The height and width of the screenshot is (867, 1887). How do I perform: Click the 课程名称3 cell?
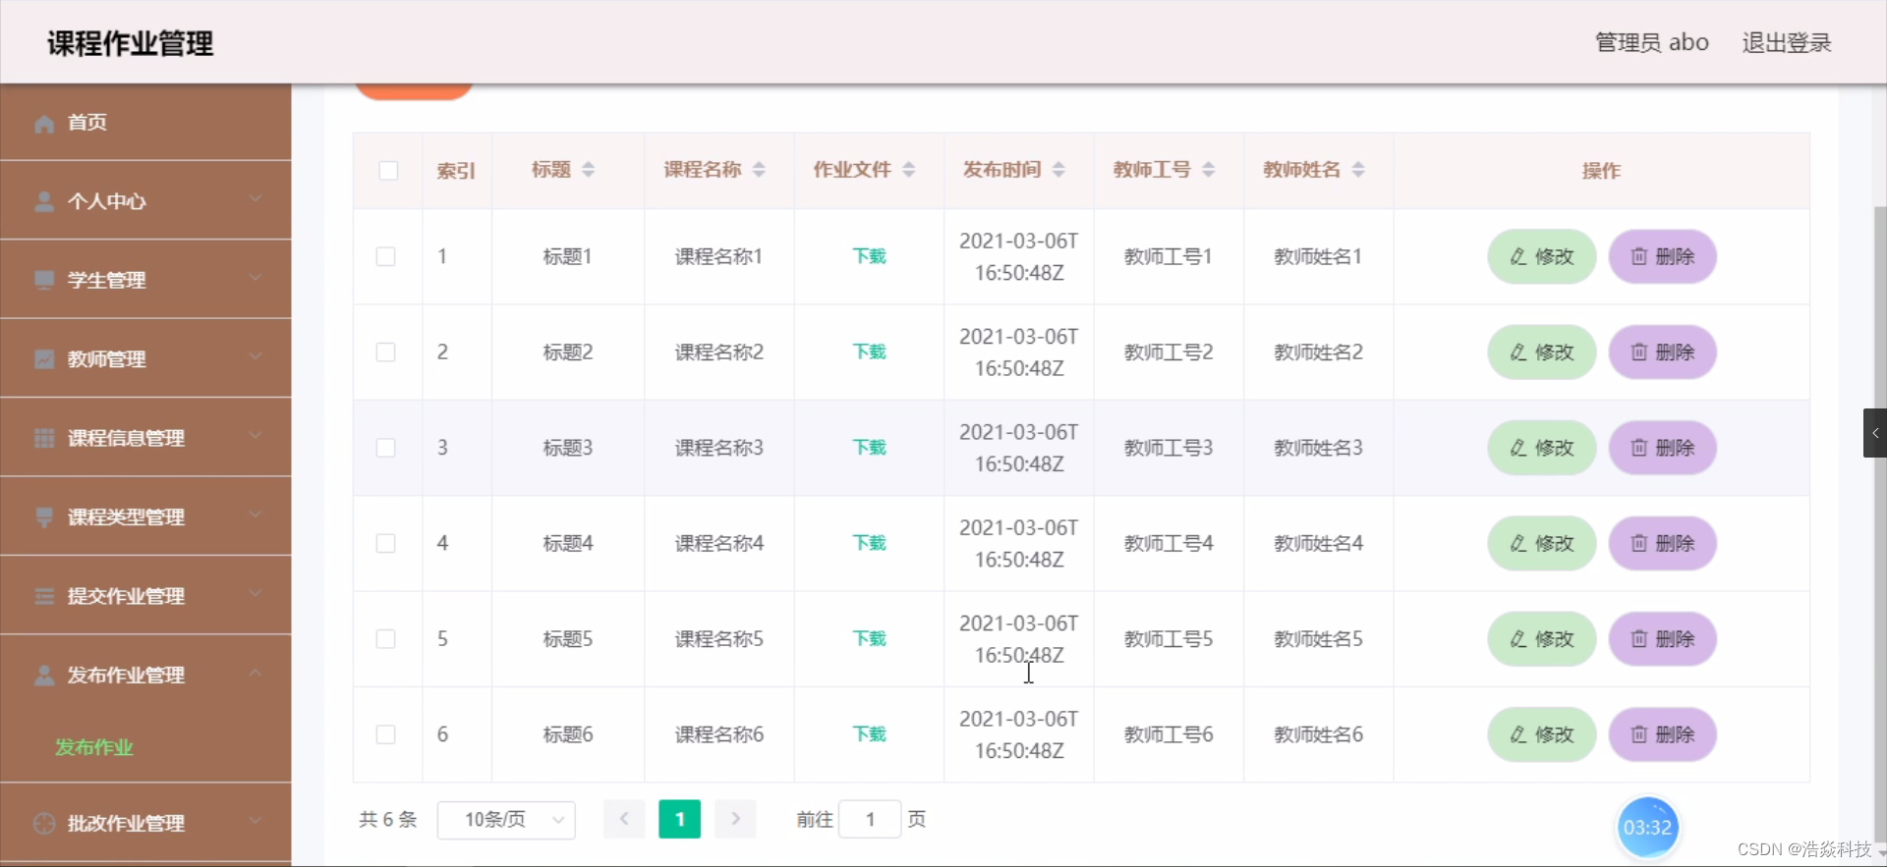[x=719, y=448]
